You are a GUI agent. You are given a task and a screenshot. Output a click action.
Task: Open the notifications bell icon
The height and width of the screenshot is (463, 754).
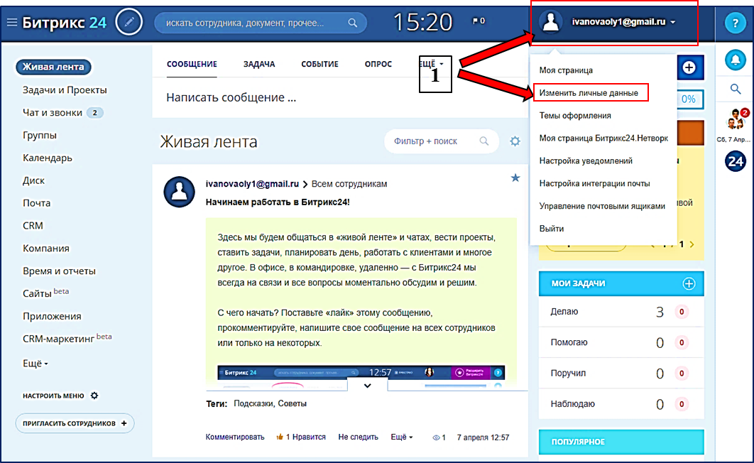point(736,60)
